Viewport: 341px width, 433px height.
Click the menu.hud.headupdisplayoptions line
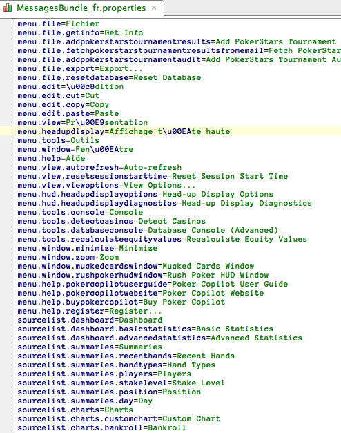point(146,194)
